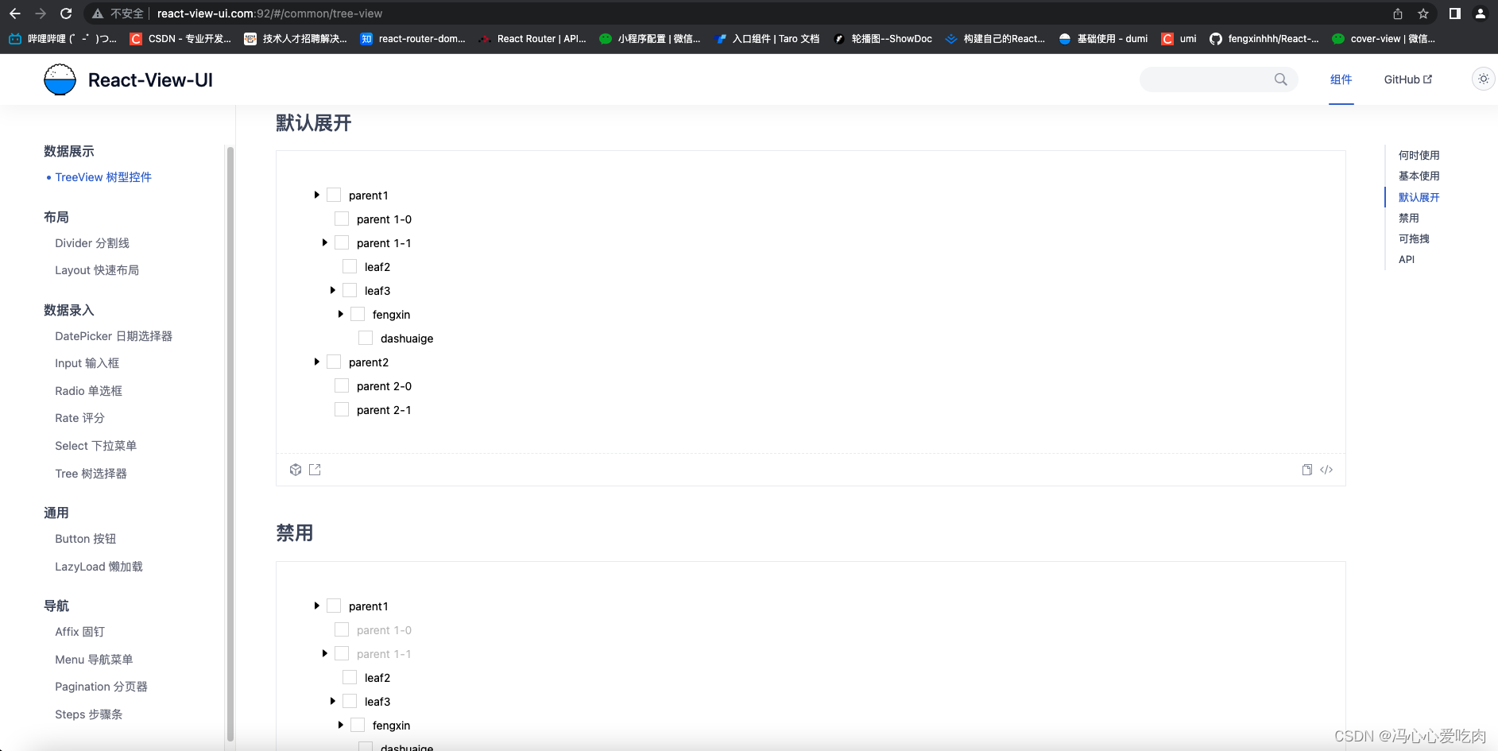The image size is (1498, 751).
Task: Collapse leaf3 arrow in 禁用 demo
Action: coord(332,701)
